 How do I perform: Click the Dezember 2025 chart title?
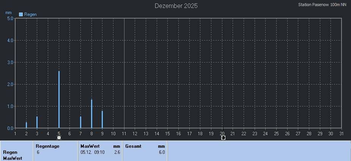176,6
